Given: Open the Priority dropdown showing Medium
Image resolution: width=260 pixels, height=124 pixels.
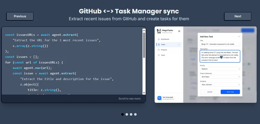Looking at the screenshot, I should coord(220,69).
